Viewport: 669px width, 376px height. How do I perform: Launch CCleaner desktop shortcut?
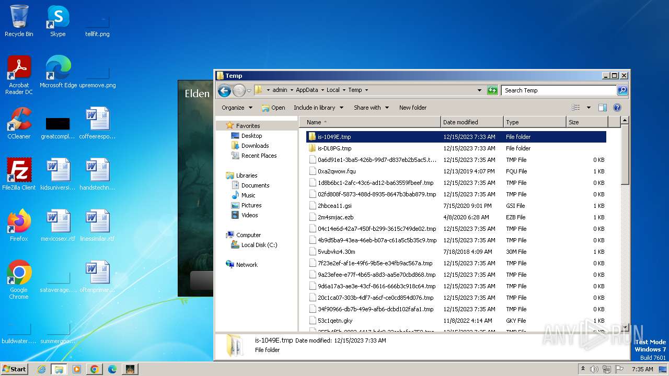(x=19, y=123)
